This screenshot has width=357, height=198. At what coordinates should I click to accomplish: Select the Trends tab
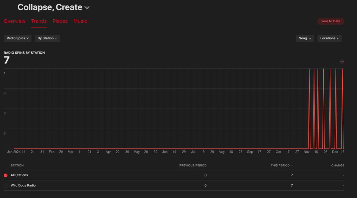coord(39,21)
